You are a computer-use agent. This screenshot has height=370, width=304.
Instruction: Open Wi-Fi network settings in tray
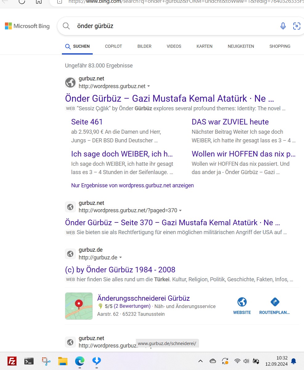(237, 361)
